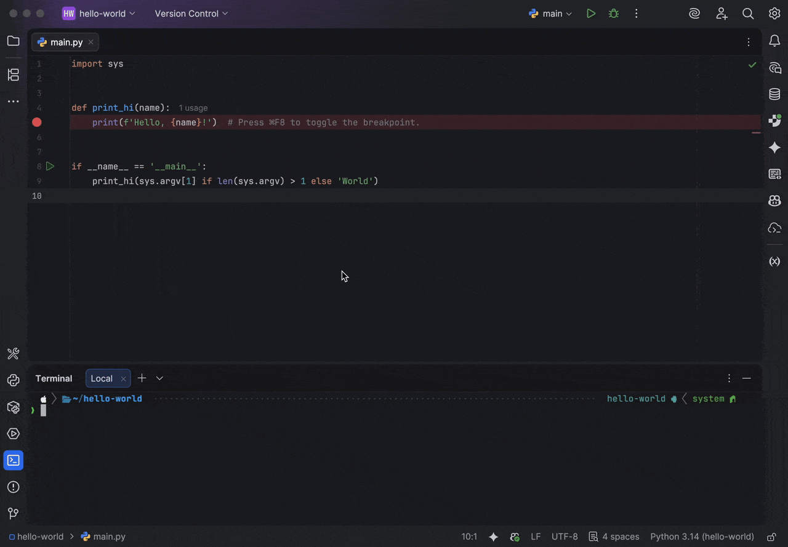Click main.py breadcrumb in status bar

[103, 537]
